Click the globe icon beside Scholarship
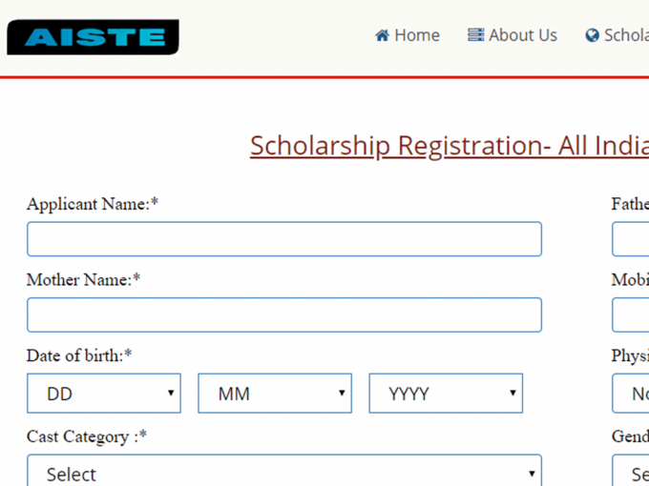The height and width of the screenshot is (486, 649). 593,35
